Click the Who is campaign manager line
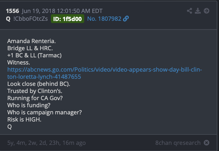The height and width of the screenshot is (151, 219). tap(44, 112)
